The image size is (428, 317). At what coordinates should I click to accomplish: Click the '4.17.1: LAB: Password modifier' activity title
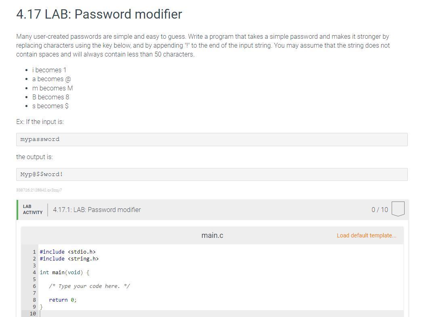[97, 210]
